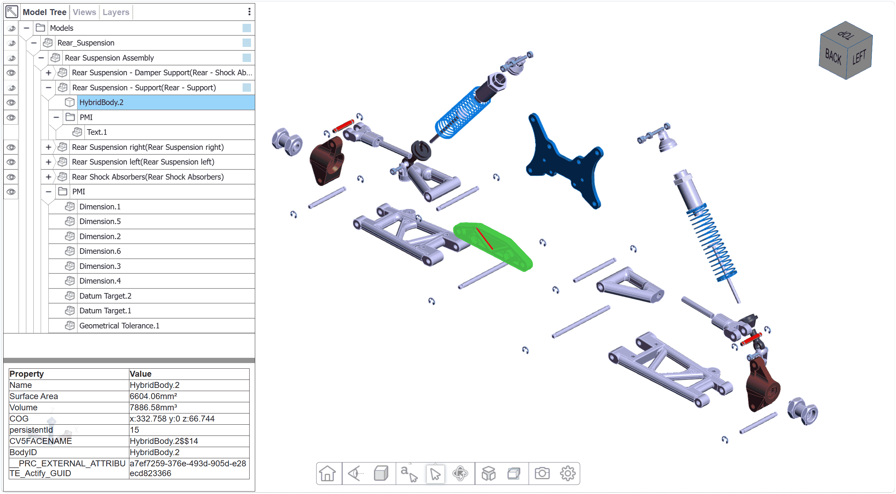The image size is (896, 494).
Task: Open the three-dot options menu of Model Tree
Action: (x=249, y=12)
